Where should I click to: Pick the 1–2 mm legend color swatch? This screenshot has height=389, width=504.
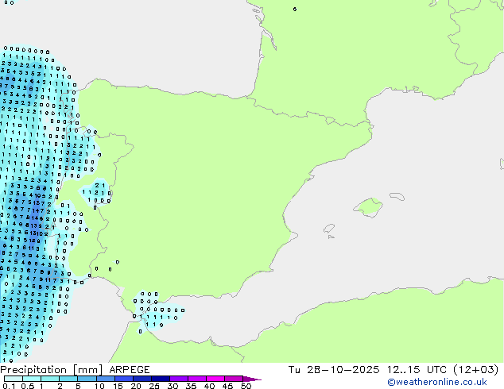point(51,379)
